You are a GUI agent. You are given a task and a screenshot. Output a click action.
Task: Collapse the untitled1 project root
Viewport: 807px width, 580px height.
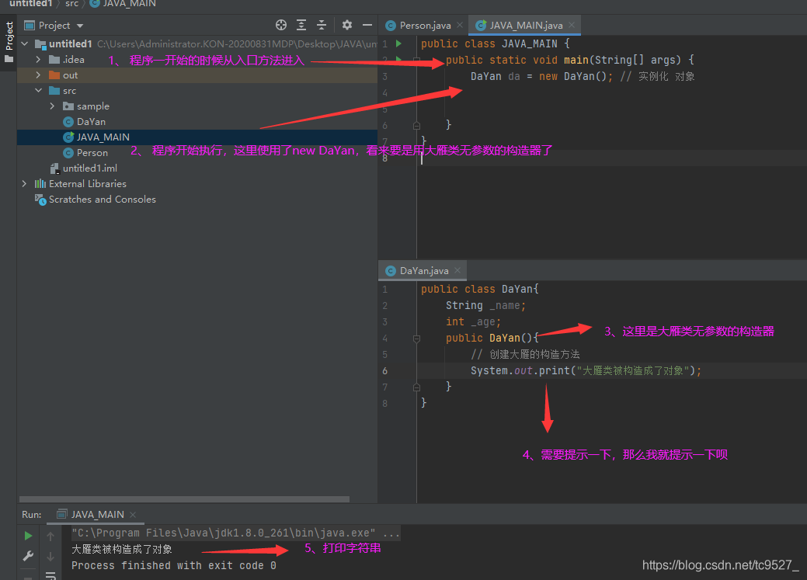point(25,43)
